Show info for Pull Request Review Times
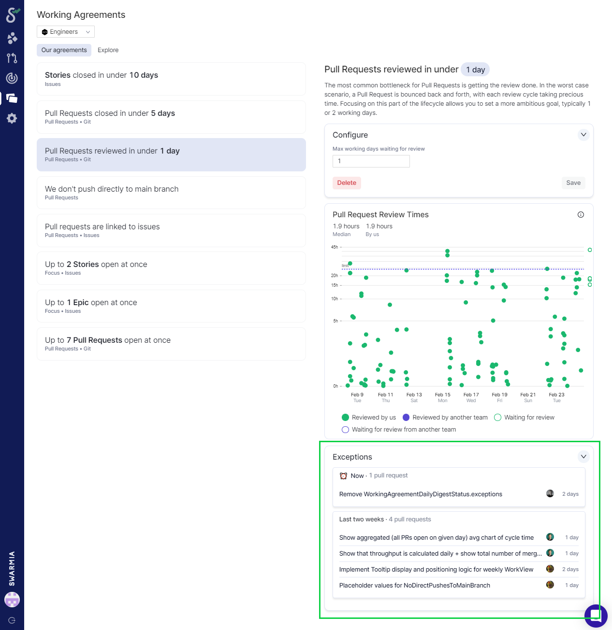Image resolution: width=612 pixels, height=630 pixels. (x=581, y=215)
